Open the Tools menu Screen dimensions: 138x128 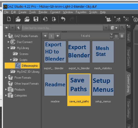click(32, 12)
